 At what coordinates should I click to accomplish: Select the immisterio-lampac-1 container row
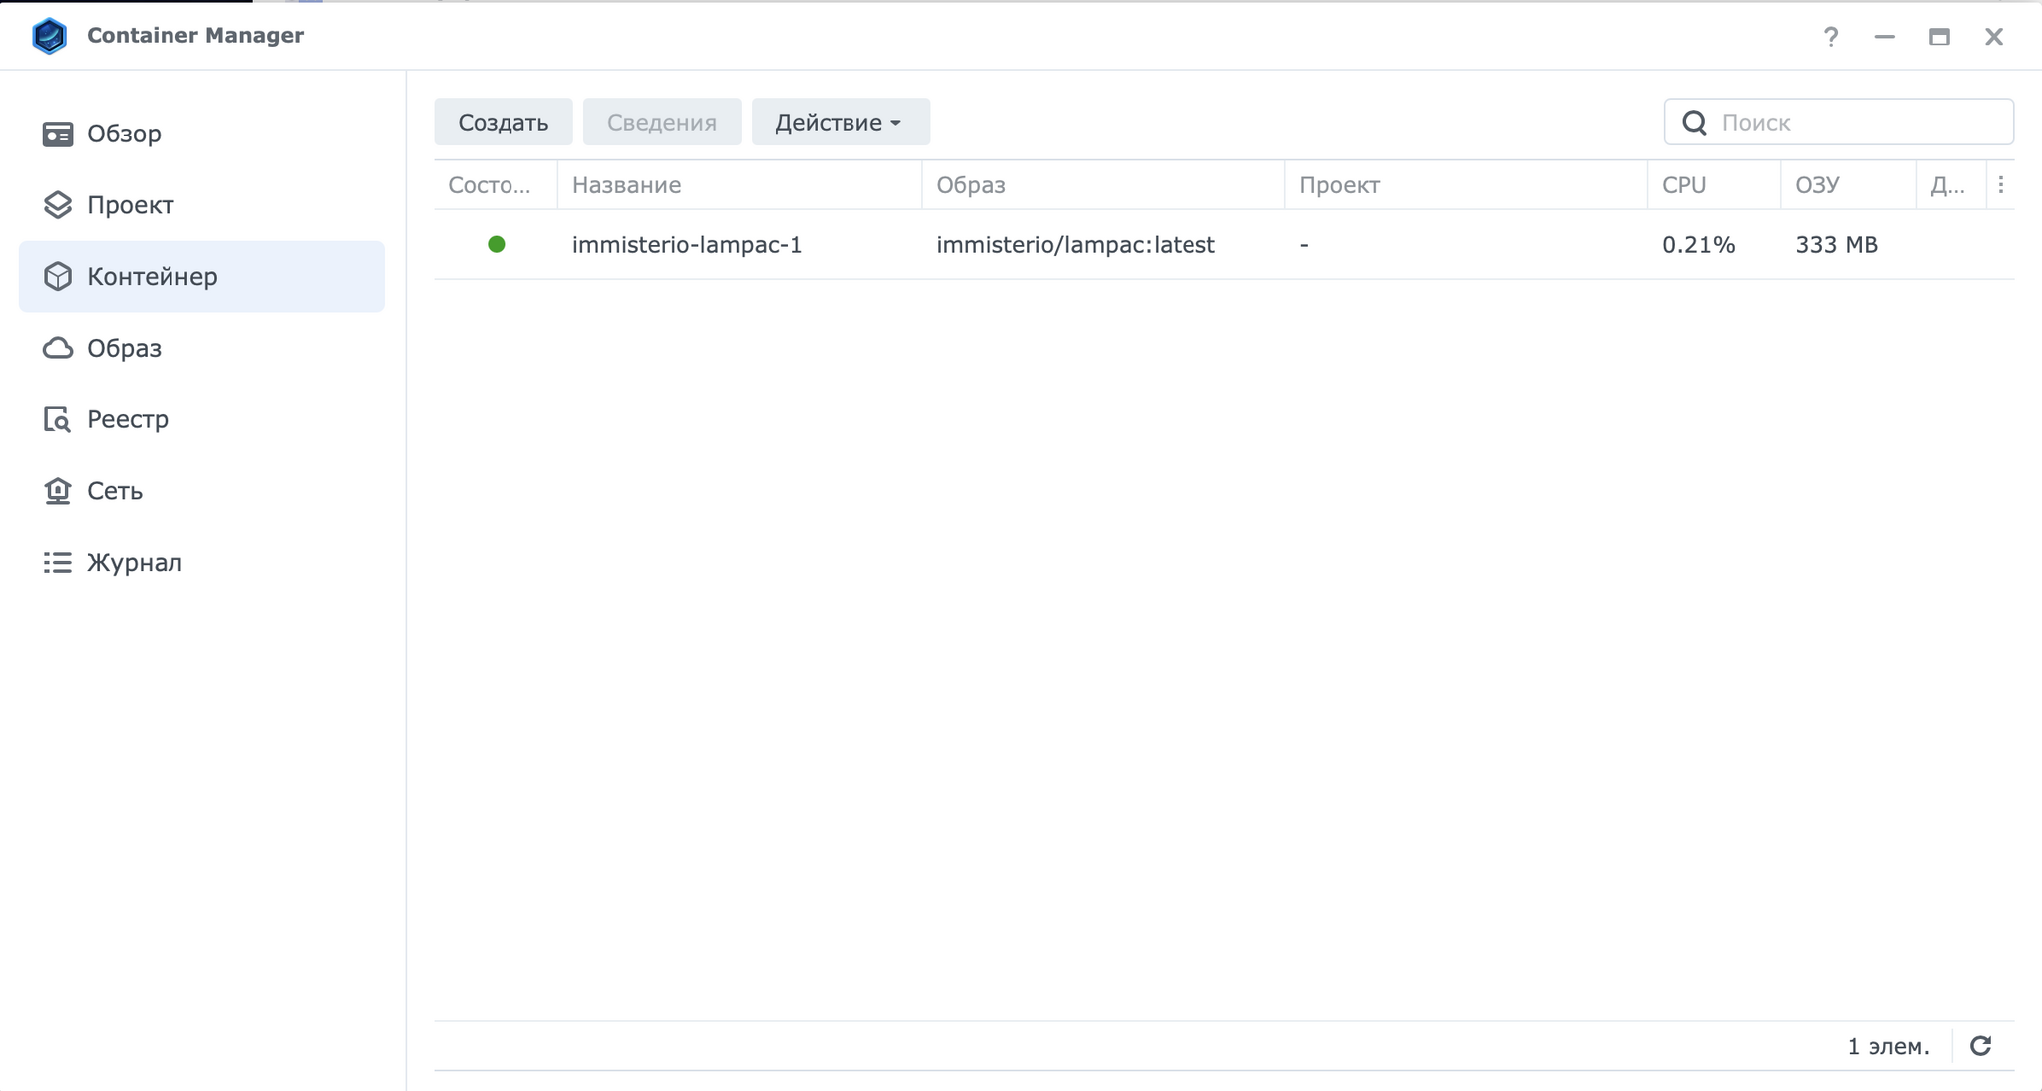(x=687, y=244)
